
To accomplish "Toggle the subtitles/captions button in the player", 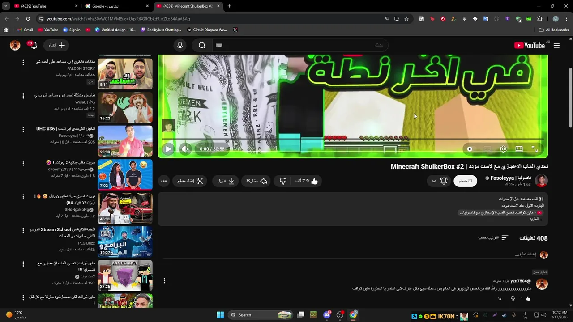I will tap(487, 149).
